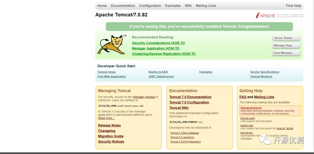Viewport: 314px width, 154px height.
Task: Click the Apache Tomcat/7.0.82 heading
Action: pos(121,15)
